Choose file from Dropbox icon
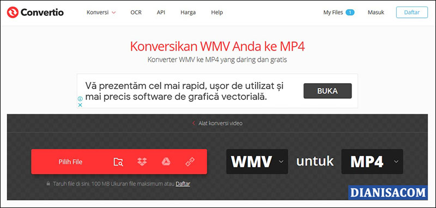436x208 pixels. (142, 162)
